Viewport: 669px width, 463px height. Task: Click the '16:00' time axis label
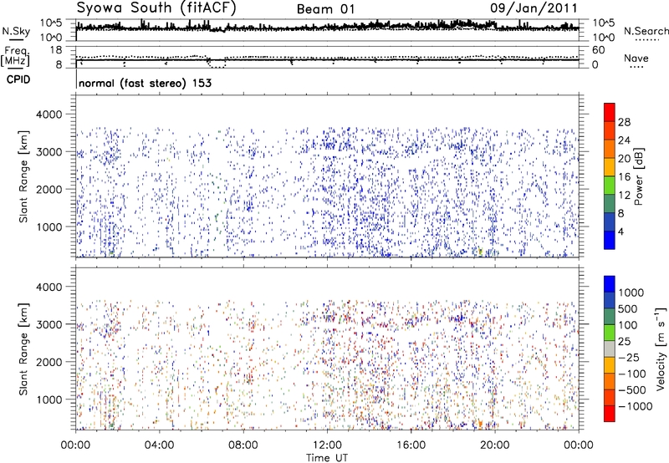coord(411,445)
